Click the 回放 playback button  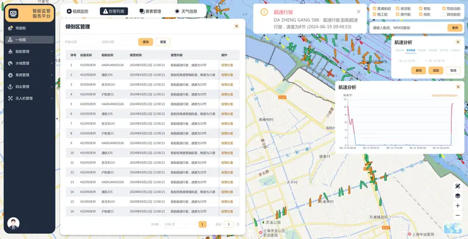point(436,70)
